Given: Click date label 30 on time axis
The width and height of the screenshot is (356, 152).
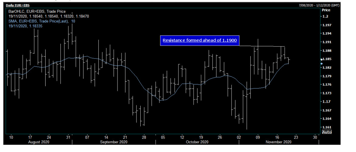Looking at the screenshot, I should (315, 137).
